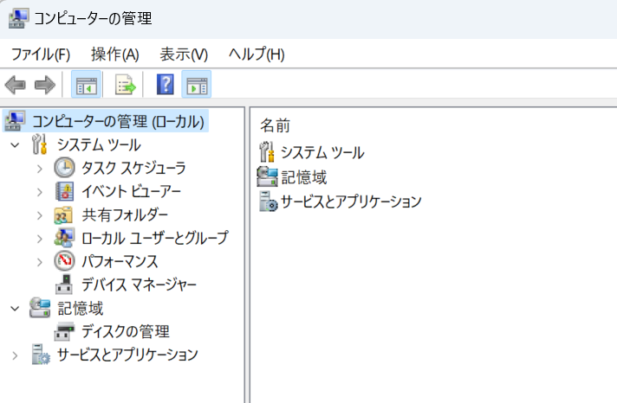
Task: Click the 記憶域 icon in the right pane
Action: click(267, 176)
